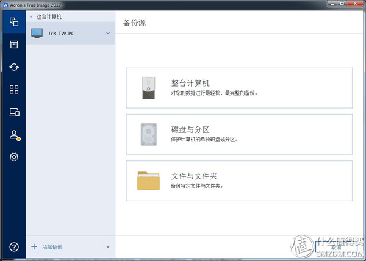Image resolution: width=366 pixels, height=261 pixels.
Task: Open the Dashboard devices icon
Action: pyautogui.click(x=14, y=112)
